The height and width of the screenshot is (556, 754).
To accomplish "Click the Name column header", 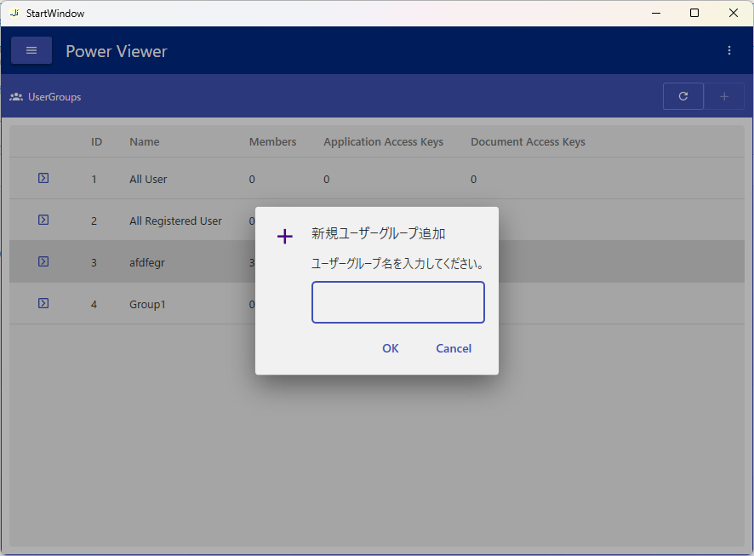I will [145, 142].
